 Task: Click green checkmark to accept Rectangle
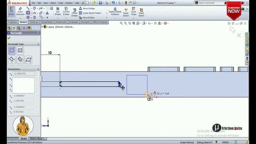[9, 38]
